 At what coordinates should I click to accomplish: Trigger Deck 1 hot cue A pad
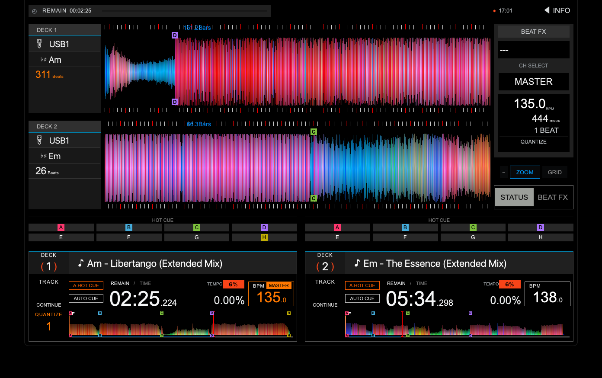(61, 227)
